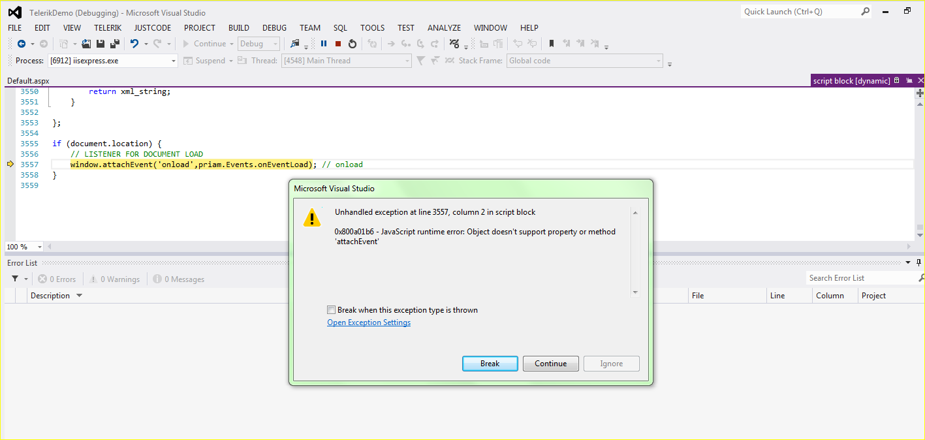Open the FILE menu
925x440 pixels.
[14, 28]
